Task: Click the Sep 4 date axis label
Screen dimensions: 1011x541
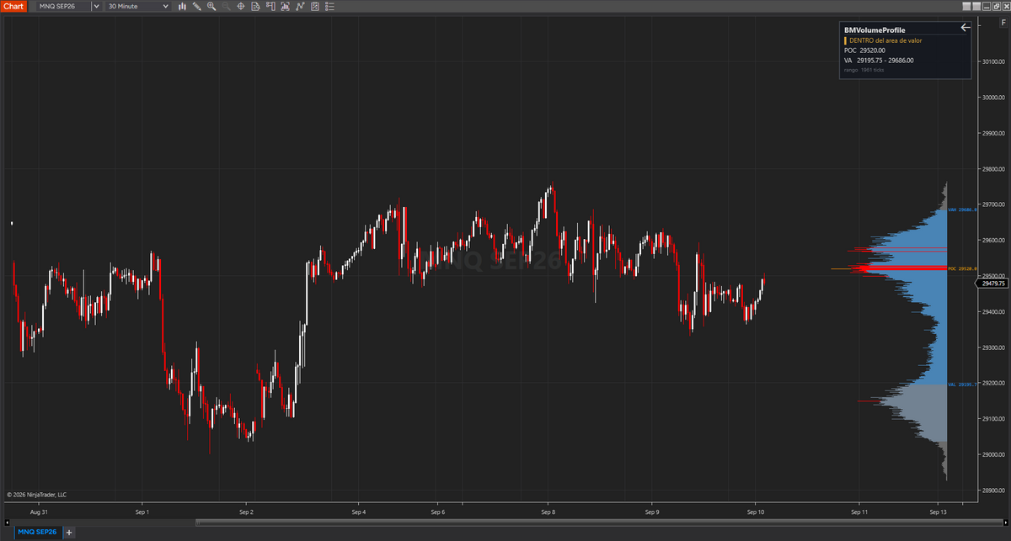Action: tap(357, 511)
